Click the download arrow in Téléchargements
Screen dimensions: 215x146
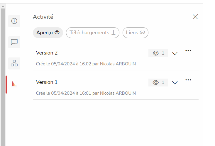114,33
